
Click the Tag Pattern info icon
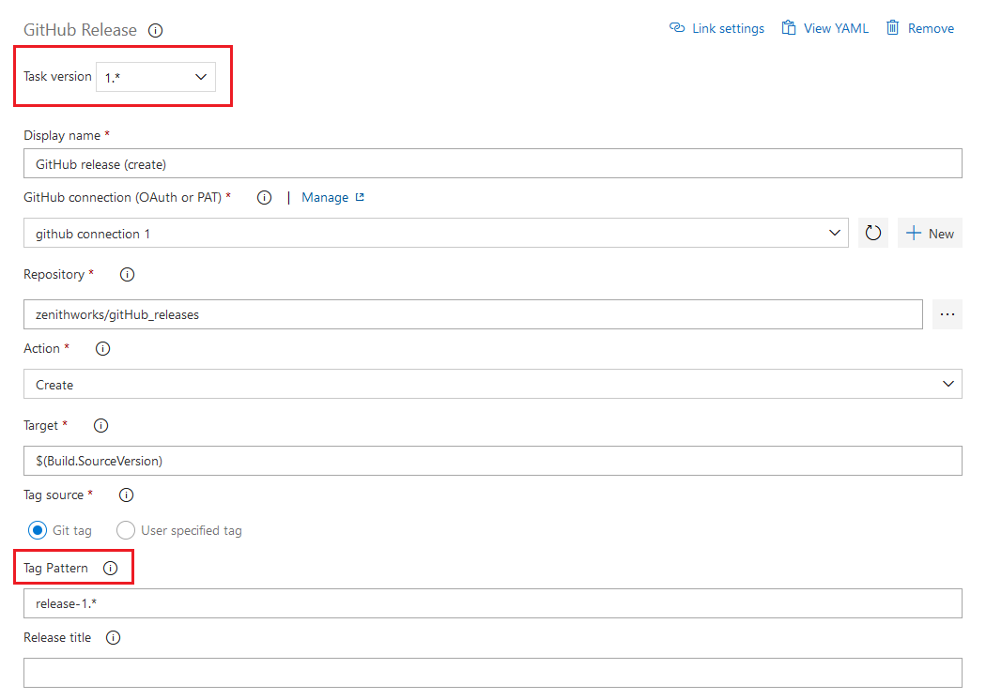point(111,568)
